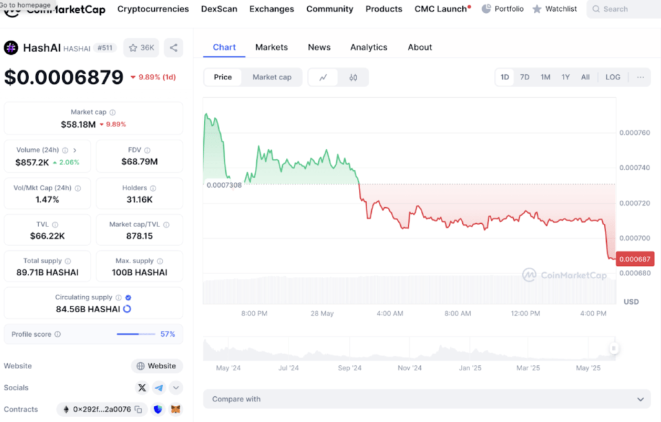
Task: Switch to candlestick chart view
Action: point(353,77)
